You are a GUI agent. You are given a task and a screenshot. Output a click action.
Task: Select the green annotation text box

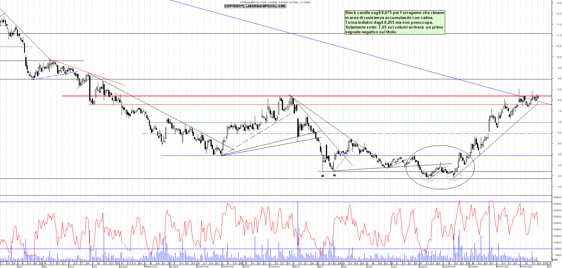point(395,22)
